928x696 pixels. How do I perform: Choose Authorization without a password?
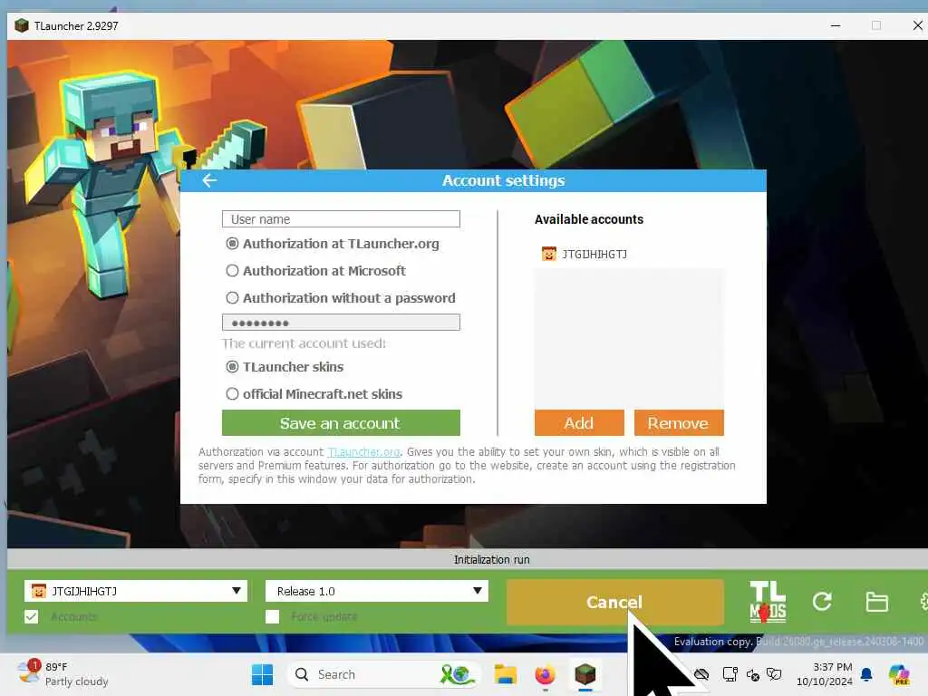pos(232,297)
